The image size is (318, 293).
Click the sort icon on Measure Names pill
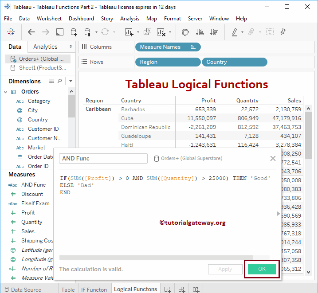193,47
